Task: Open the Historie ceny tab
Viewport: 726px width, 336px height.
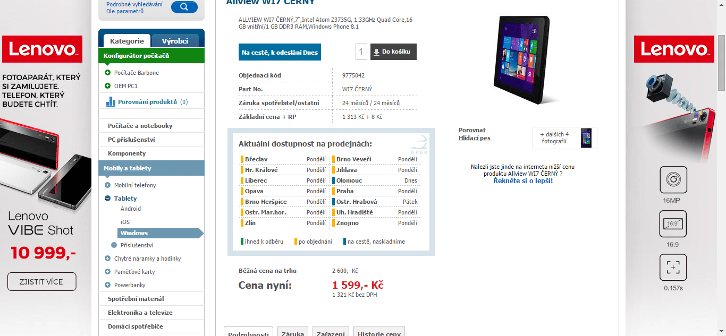Action: click(379, 332)
